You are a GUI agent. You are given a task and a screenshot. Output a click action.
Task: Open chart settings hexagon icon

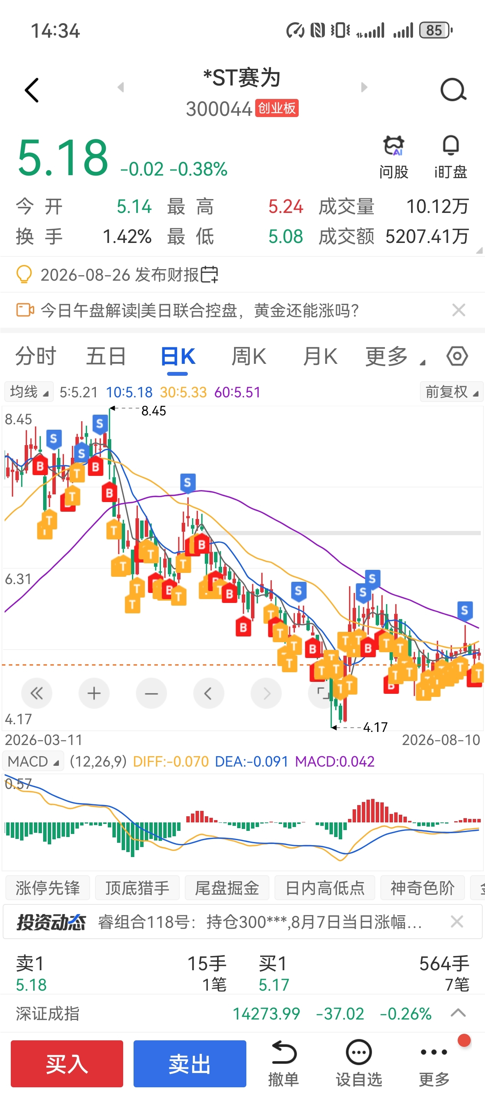point(457,356)
